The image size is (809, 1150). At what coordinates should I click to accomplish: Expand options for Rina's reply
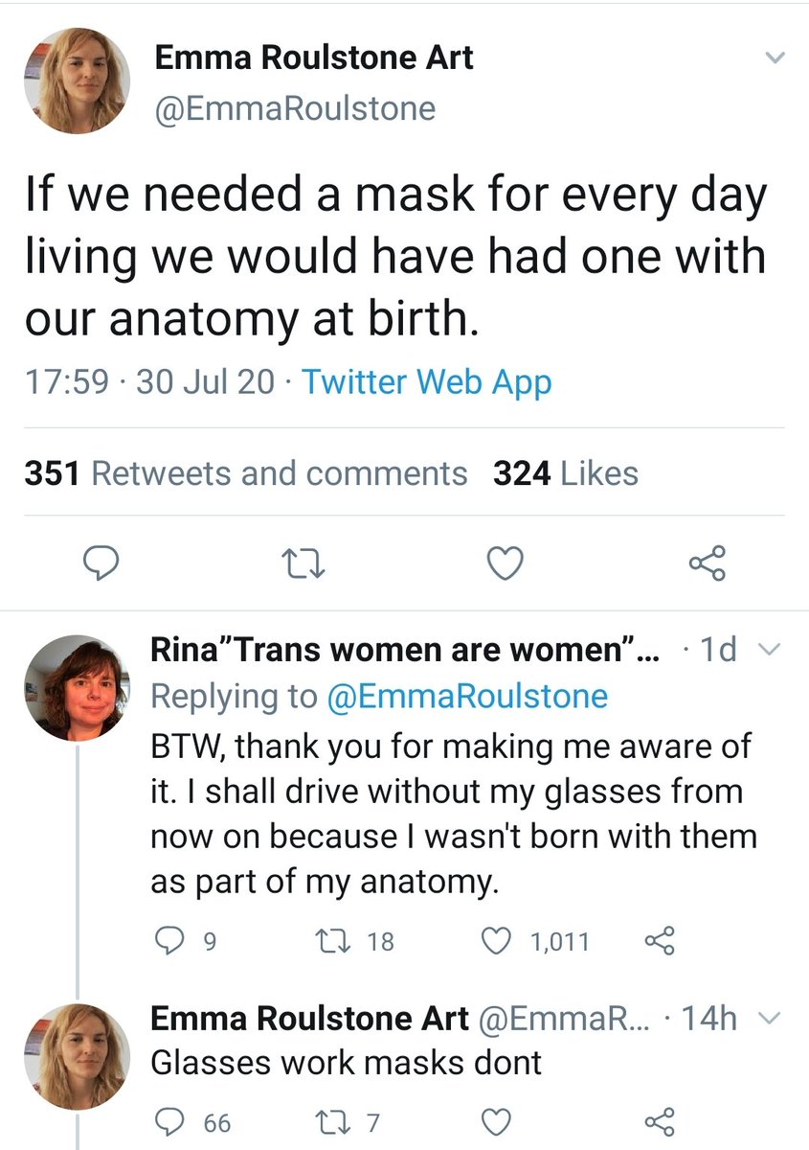[768, 651]
